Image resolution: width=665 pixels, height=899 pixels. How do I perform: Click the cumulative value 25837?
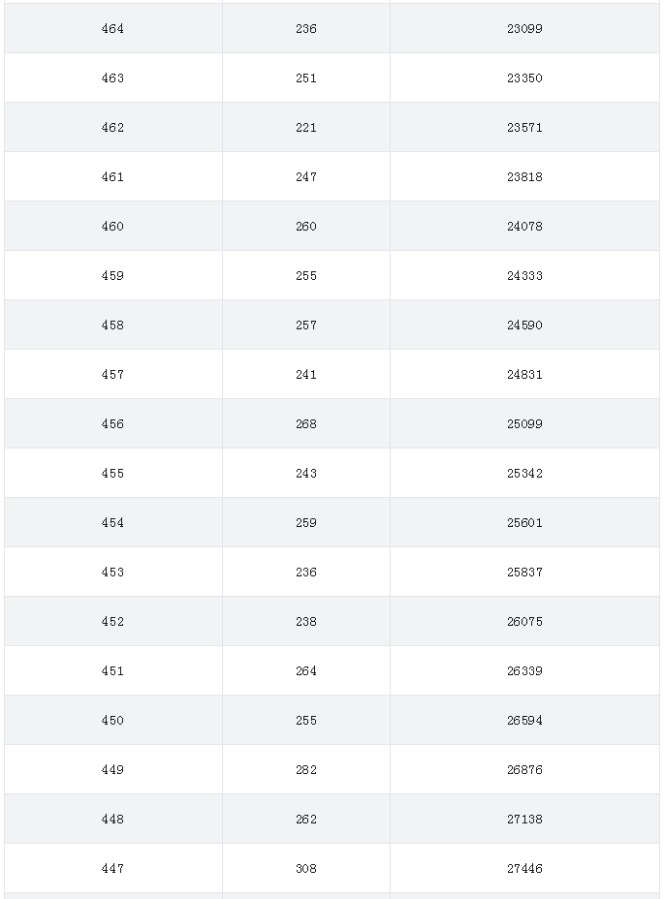524,572
